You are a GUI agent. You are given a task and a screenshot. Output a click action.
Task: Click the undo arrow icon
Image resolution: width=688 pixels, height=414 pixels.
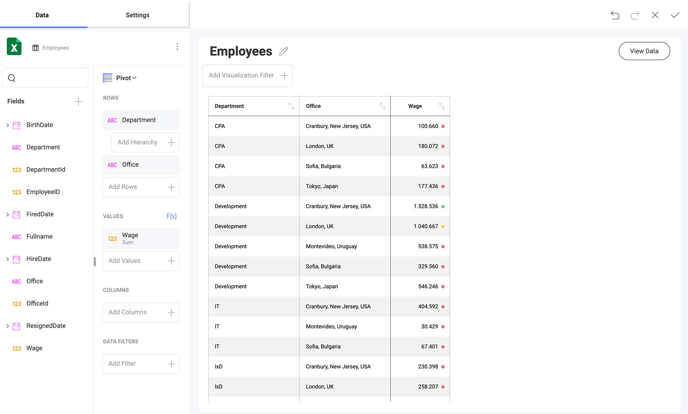(615, 15)
